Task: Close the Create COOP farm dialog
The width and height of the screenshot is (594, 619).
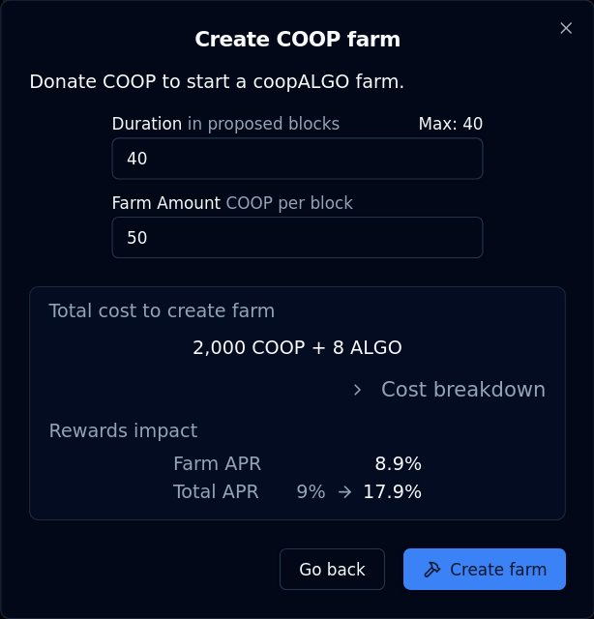Action: [566, 28]
